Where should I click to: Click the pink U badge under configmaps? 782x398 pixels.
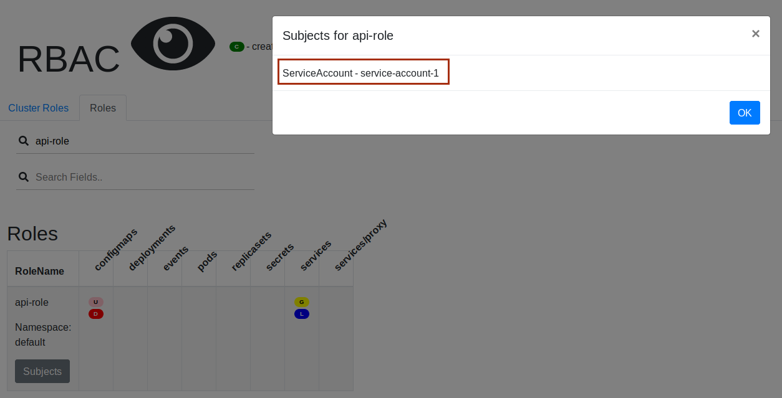coord(95,302)
